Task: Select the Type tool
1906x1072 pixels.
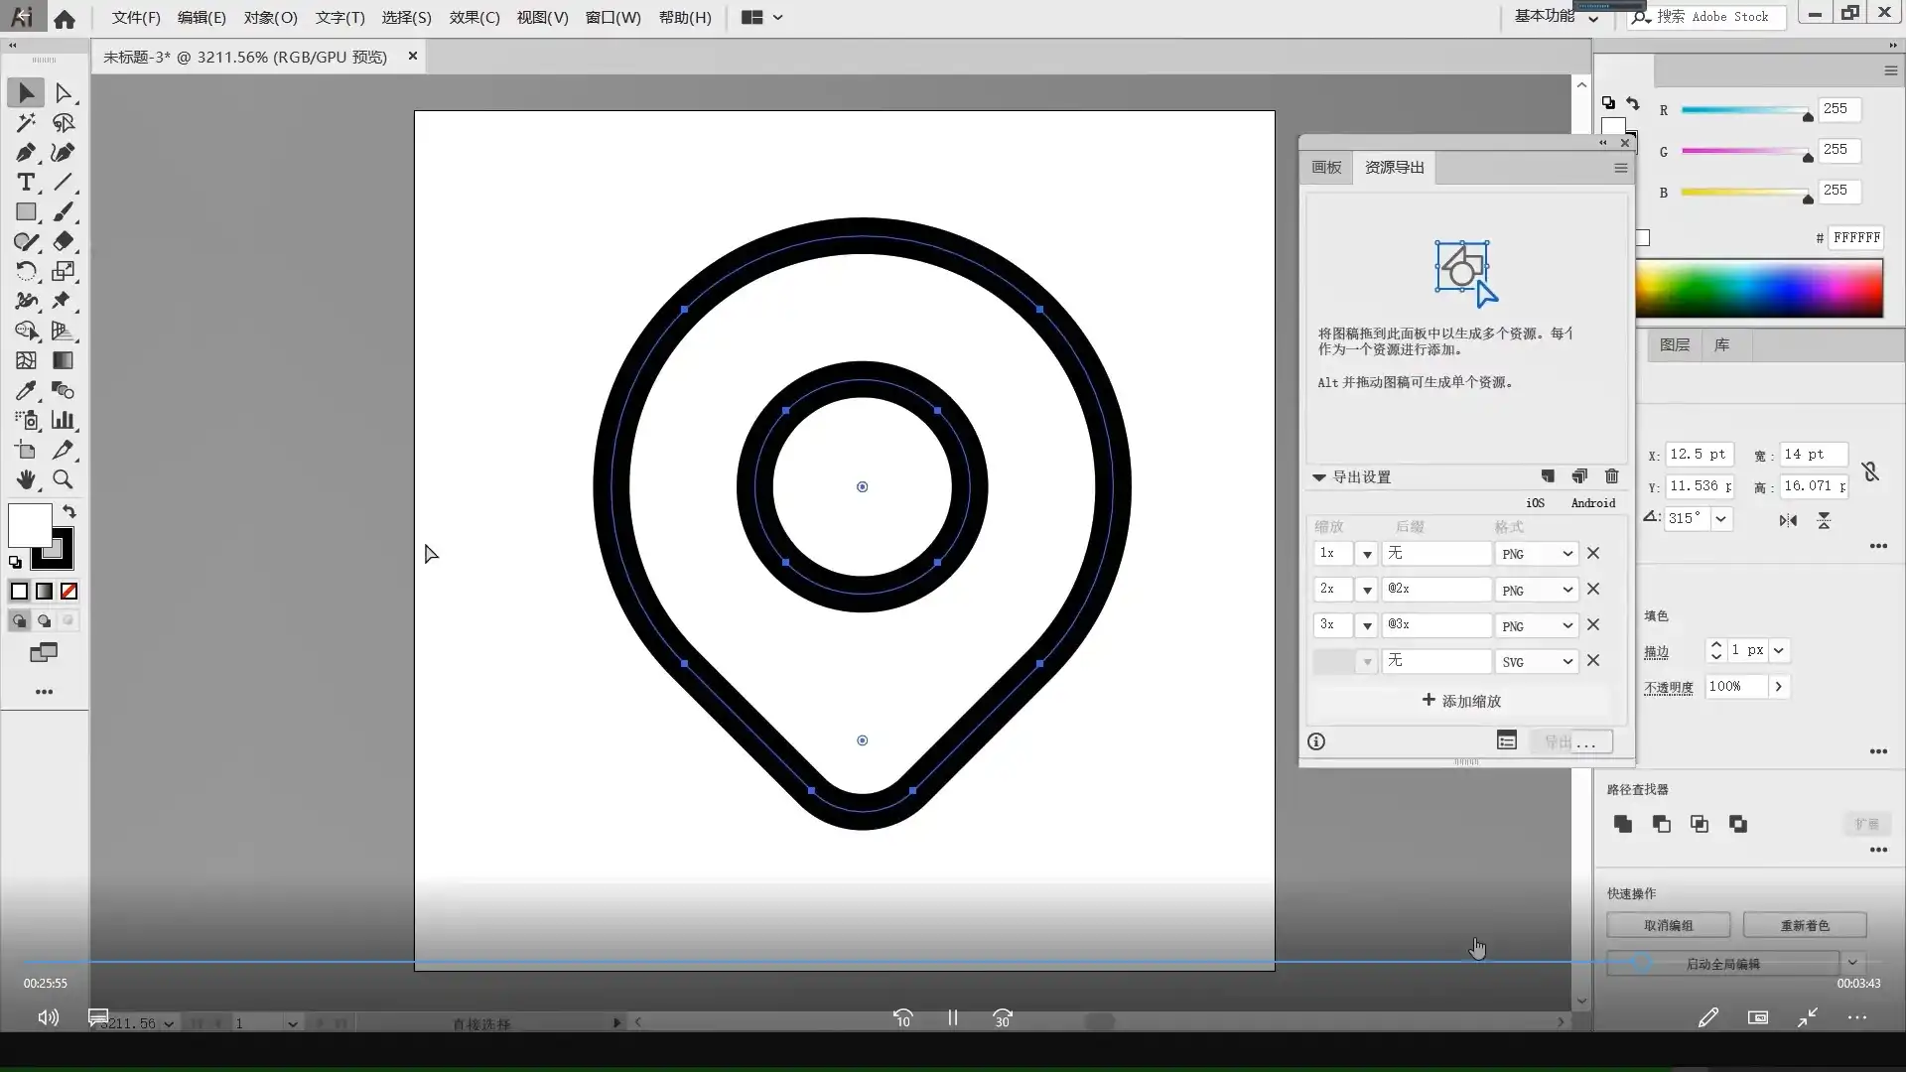Action: tap(26, 183)
